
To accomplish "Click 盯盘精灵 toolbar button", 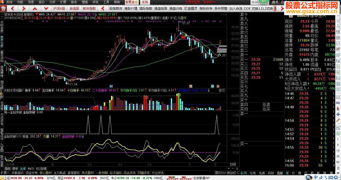I will (x=191, y=8).
